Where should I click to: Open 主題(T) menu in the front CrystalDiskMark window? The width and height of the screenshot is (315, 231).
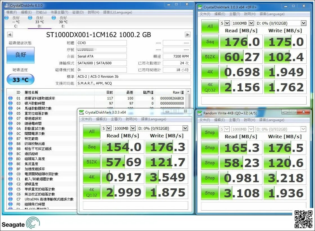[116, 119]
